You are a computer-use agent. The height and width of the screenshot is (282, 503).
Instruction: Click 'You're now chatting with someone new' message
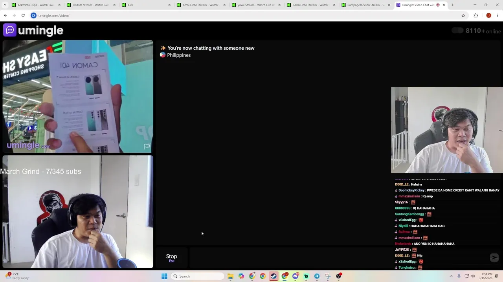click(x=211, y=48)
